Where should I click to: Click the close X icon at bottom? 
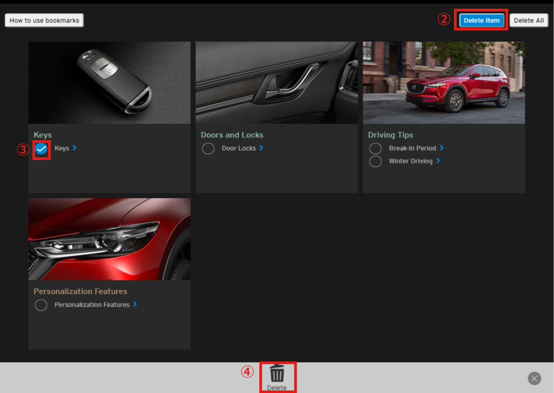pyautogui.click(x=534, y=378)
